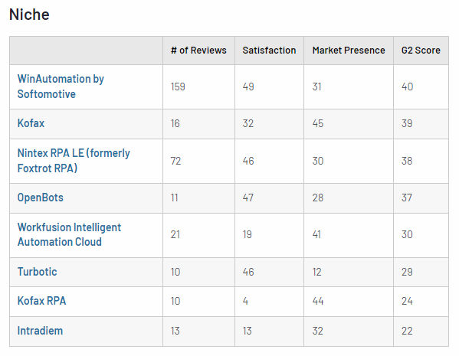Image resolution: width=459 pixels, height=356 pixels.
Task: Select Turbotic G2 score 29
Action: (407, 272)
